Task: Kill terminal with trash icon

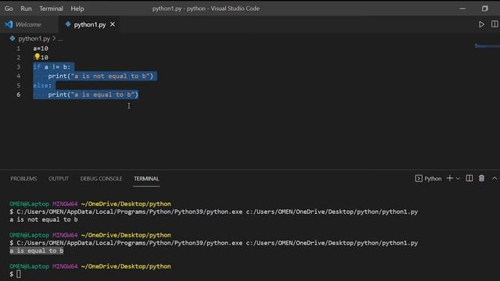Action: pos(481,178)
